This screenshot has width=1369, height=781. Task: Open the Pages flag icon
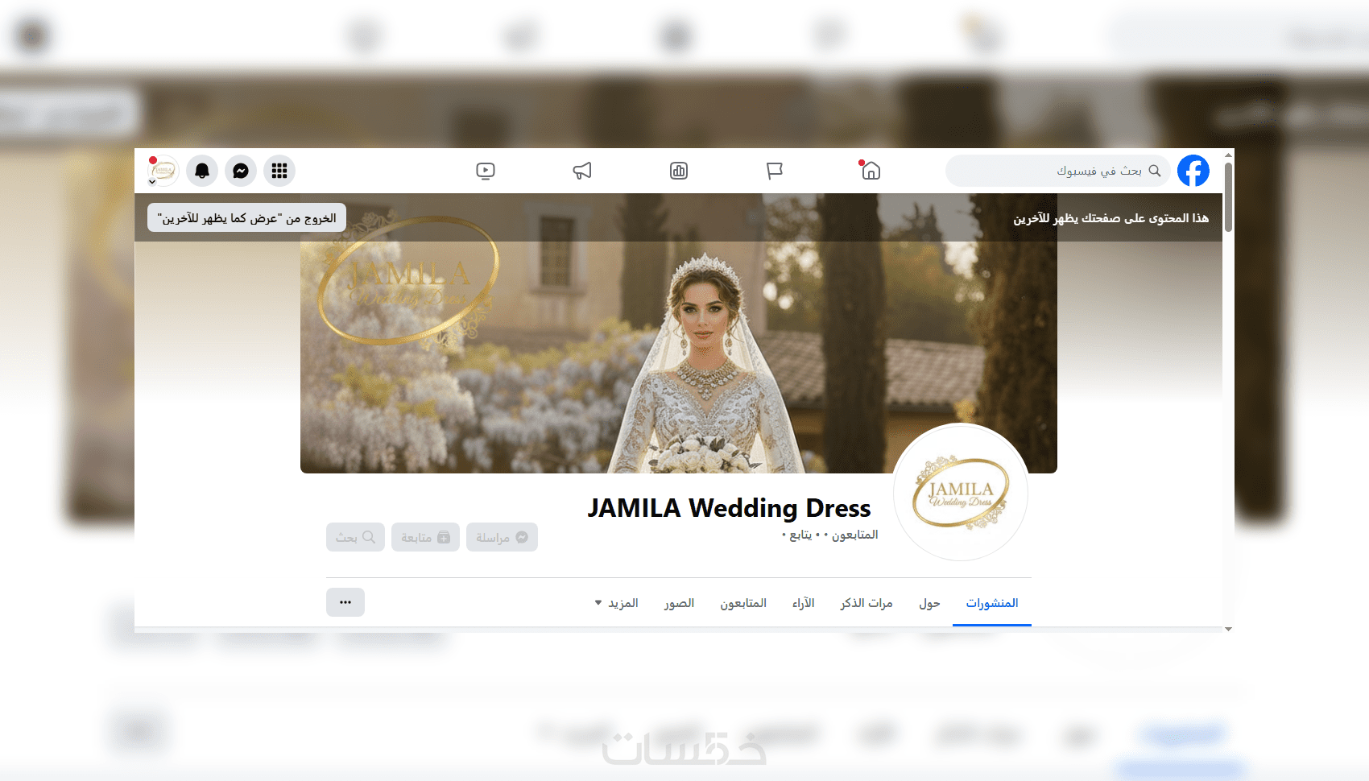775,171
